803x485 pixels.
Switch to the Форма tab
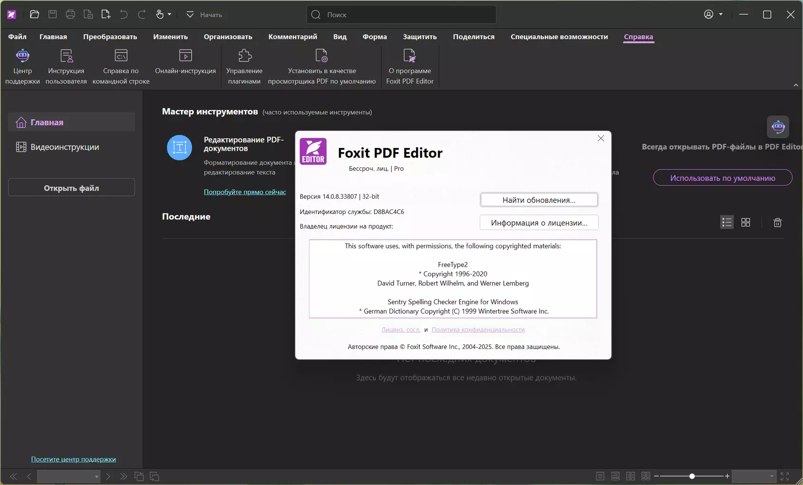click(x=375, y=37)
